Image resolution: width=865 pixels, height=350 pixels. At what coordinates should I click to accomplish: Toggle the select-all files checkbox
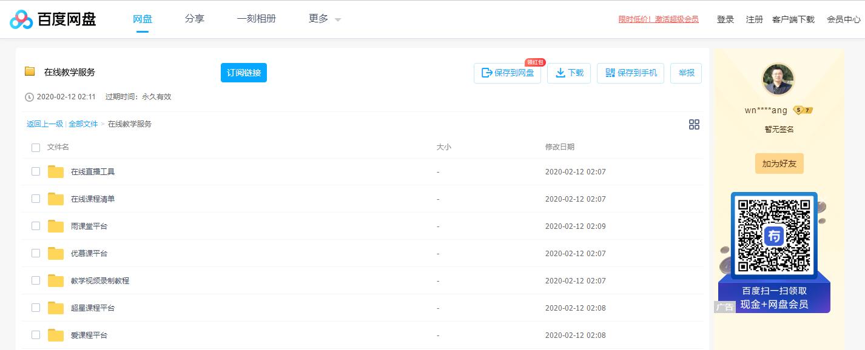pyautogui.click(x=36, y=147)
